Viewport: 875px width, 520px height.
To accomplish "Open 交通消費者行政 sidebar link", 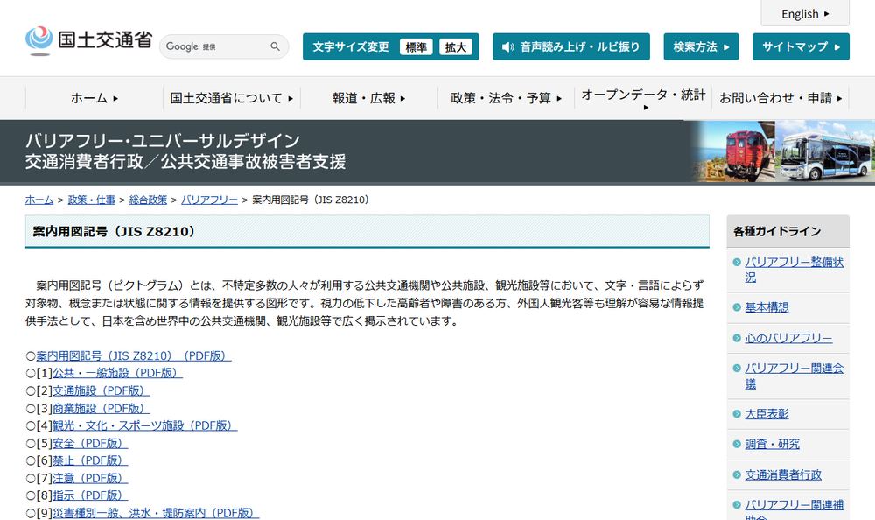I will pyautogui.click(x=783, y=474).
